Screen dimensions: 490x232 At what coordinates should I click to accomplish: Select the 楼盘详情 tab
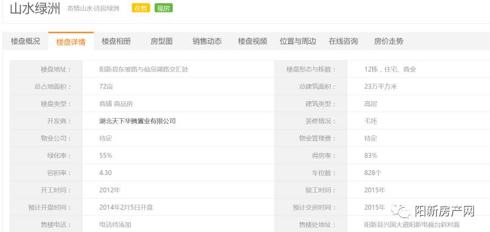71,42
